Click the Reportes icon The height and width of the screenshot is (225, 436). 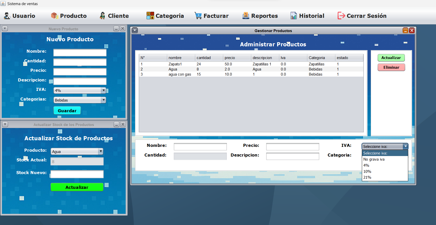[x=246, y=16]
